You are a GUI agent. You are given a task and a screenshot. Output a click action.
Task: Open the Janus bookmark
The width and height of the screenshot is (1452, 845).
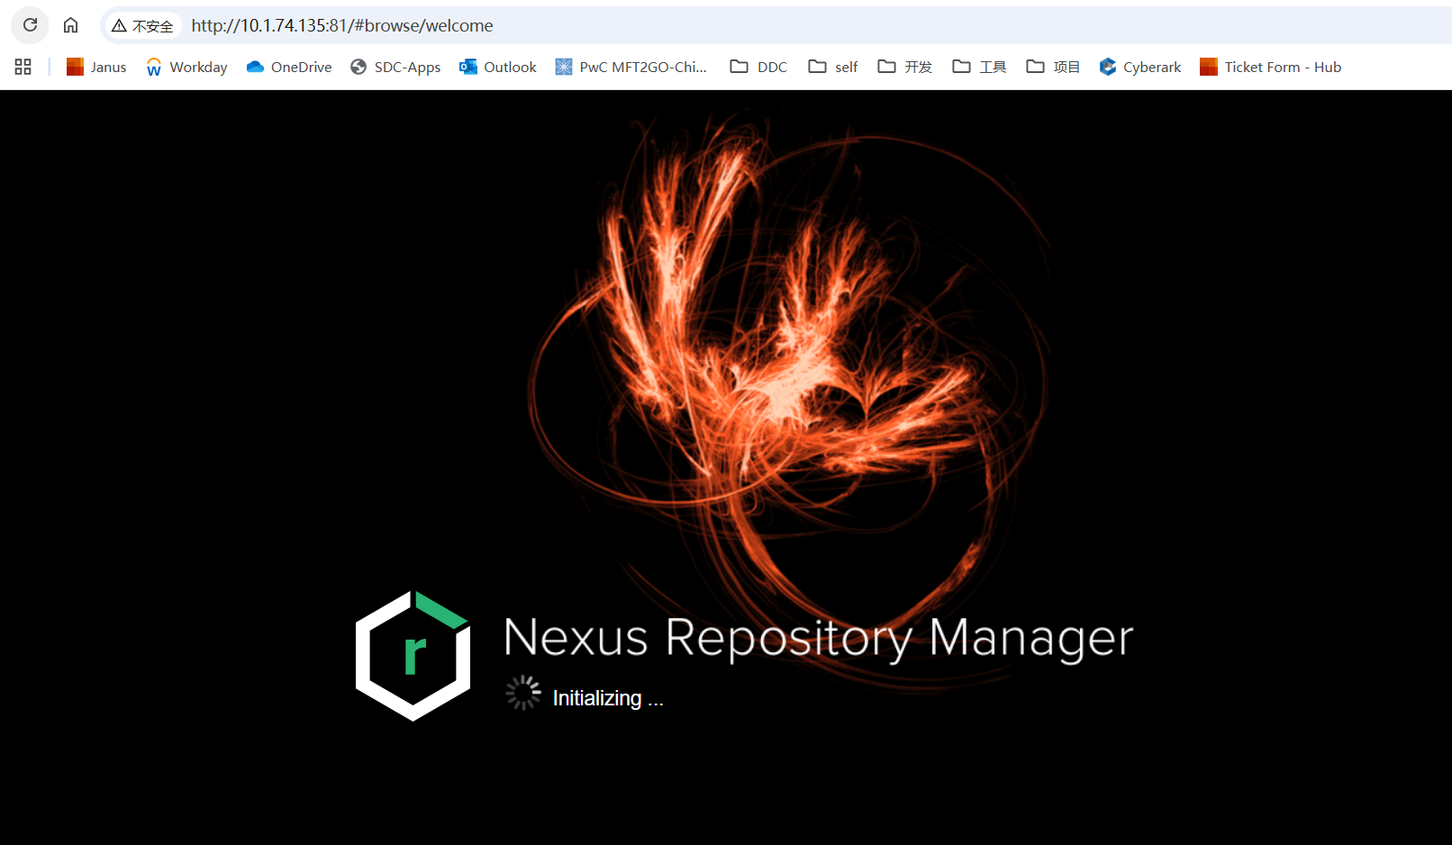point(96,67)
